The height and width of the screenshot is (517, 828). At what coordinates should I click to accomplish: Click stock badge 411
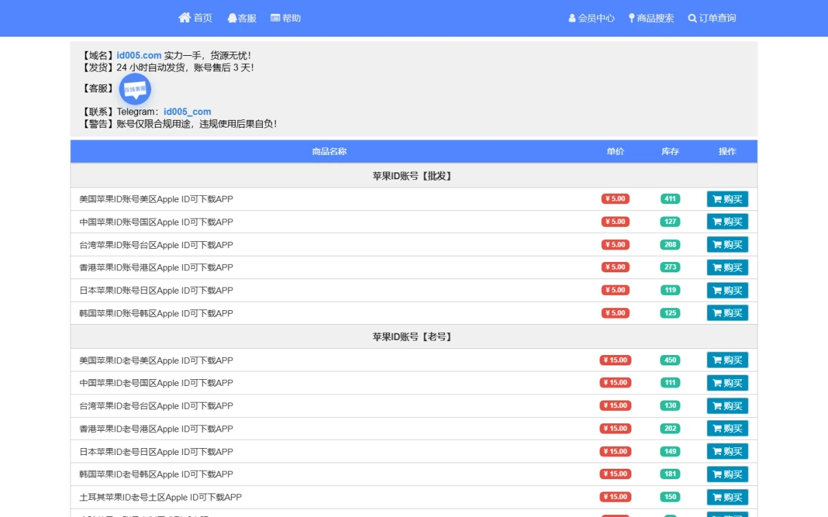(670, 199)
